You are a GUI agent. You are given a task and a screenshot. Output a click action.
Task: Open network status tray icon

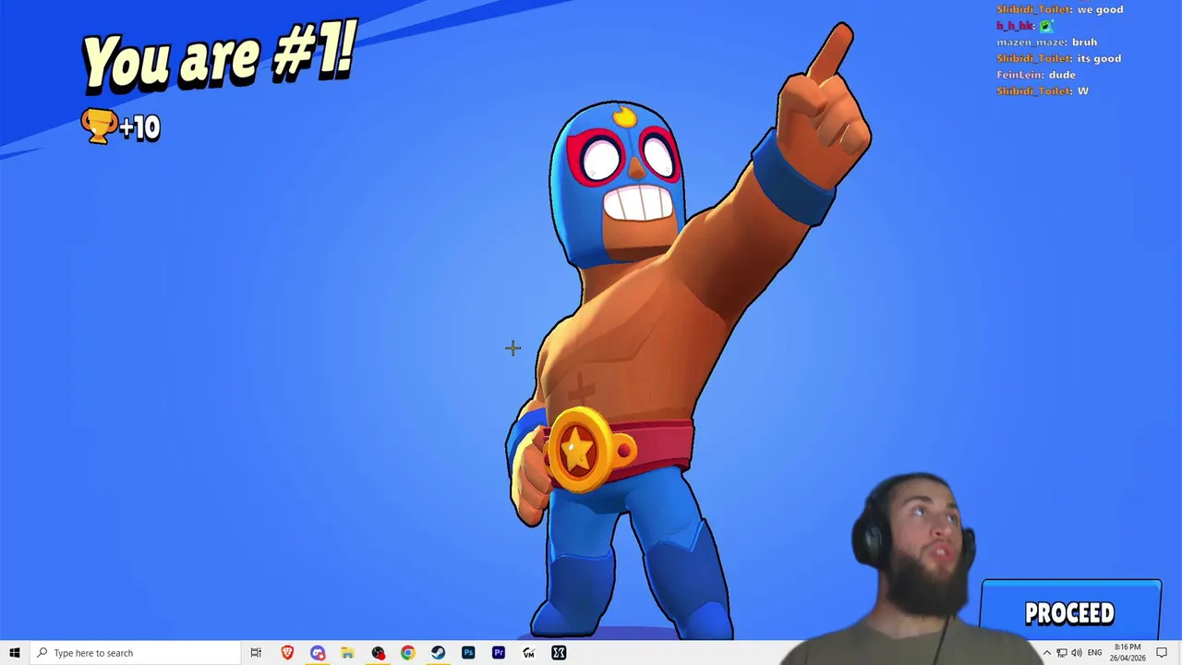1061,653
